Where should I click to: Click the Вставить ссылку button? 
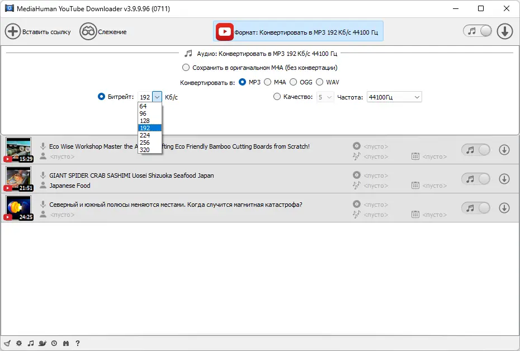39,32
